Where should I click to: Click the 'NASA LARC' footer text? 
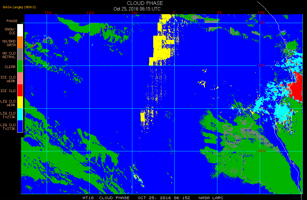[211, 198]
